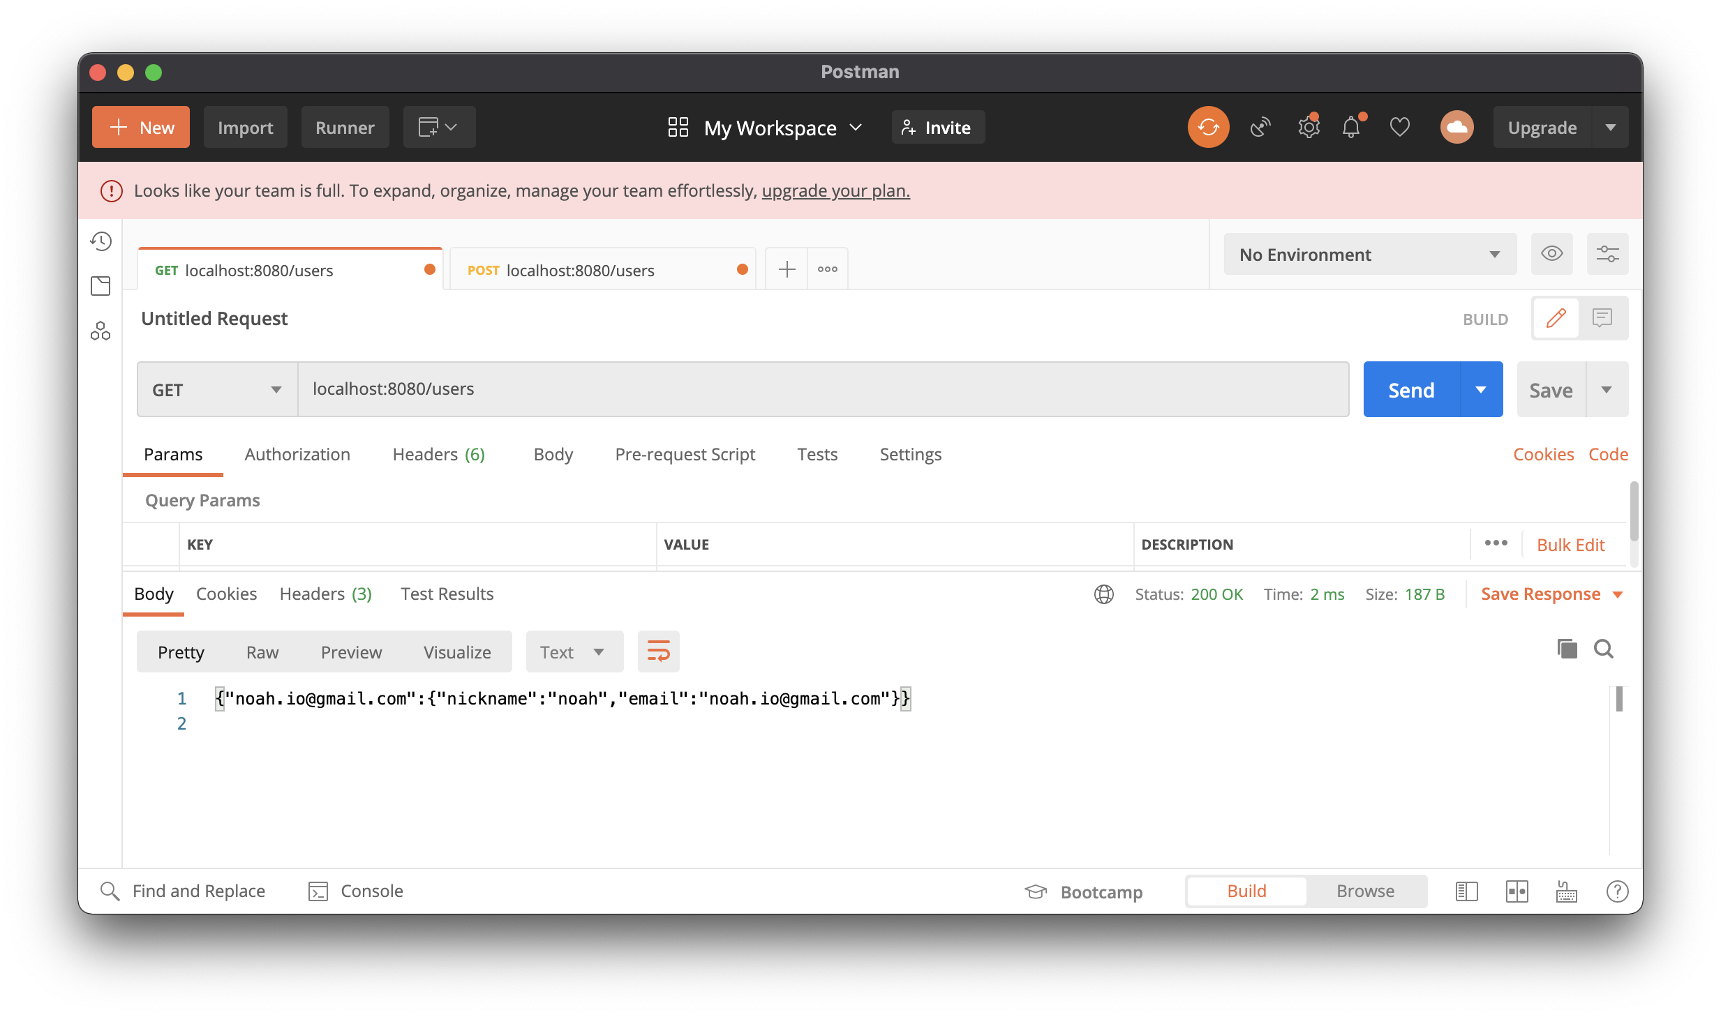The width and height of the screenshot is (1721, 1017).
Task: Open the No Environment dropdown
Action: pos(1370,254)
